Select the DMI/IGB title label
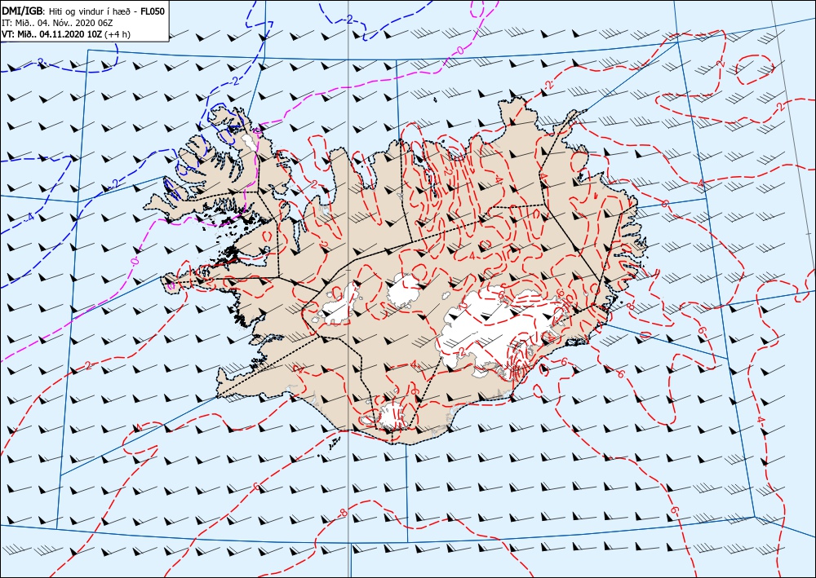 [22, 11]
